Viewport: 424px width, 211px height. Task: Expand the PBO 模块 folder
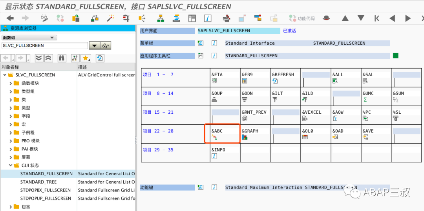point(11,141)
